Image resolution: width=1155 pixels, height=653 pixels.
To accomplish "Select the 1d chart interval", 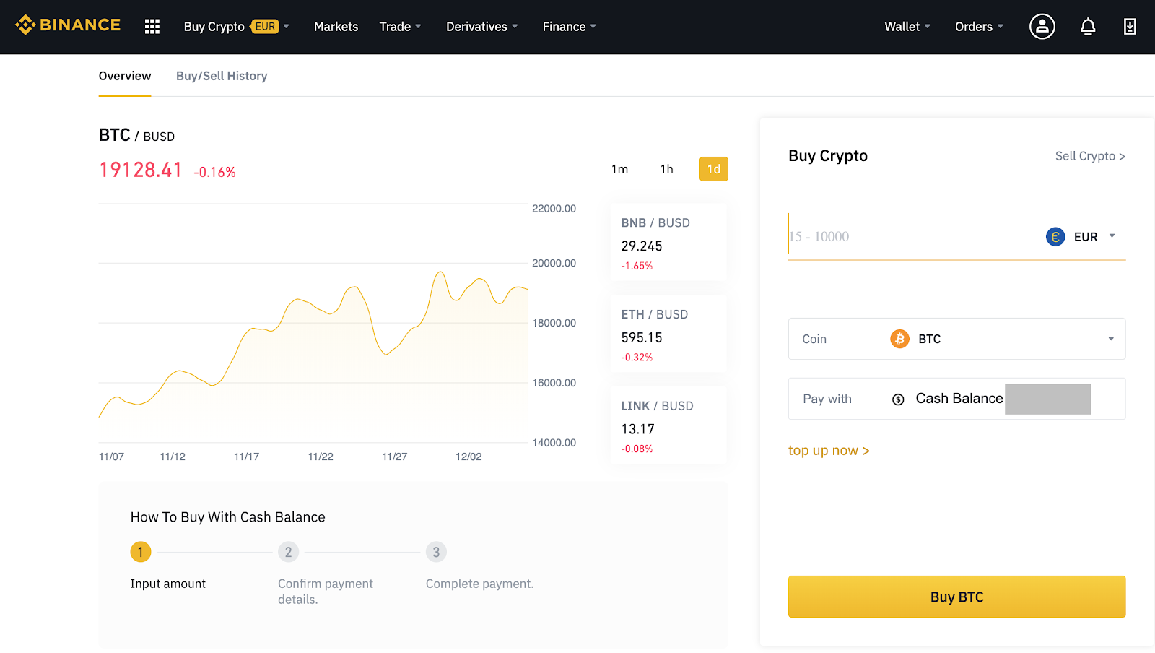I will [x=714, y=169].
